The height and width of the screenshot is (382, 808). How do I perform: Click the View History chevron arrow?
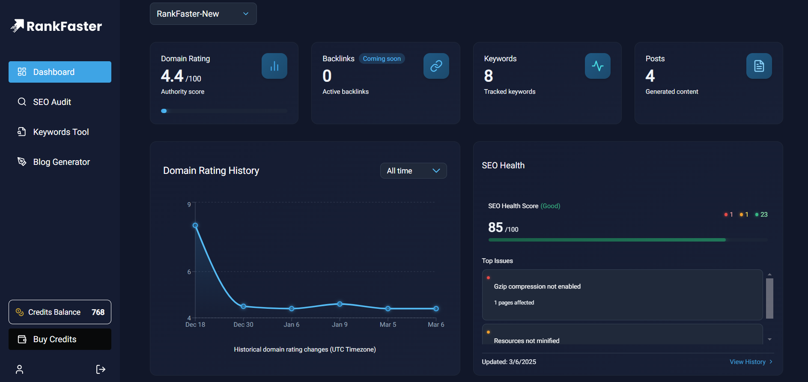[771, 362]
